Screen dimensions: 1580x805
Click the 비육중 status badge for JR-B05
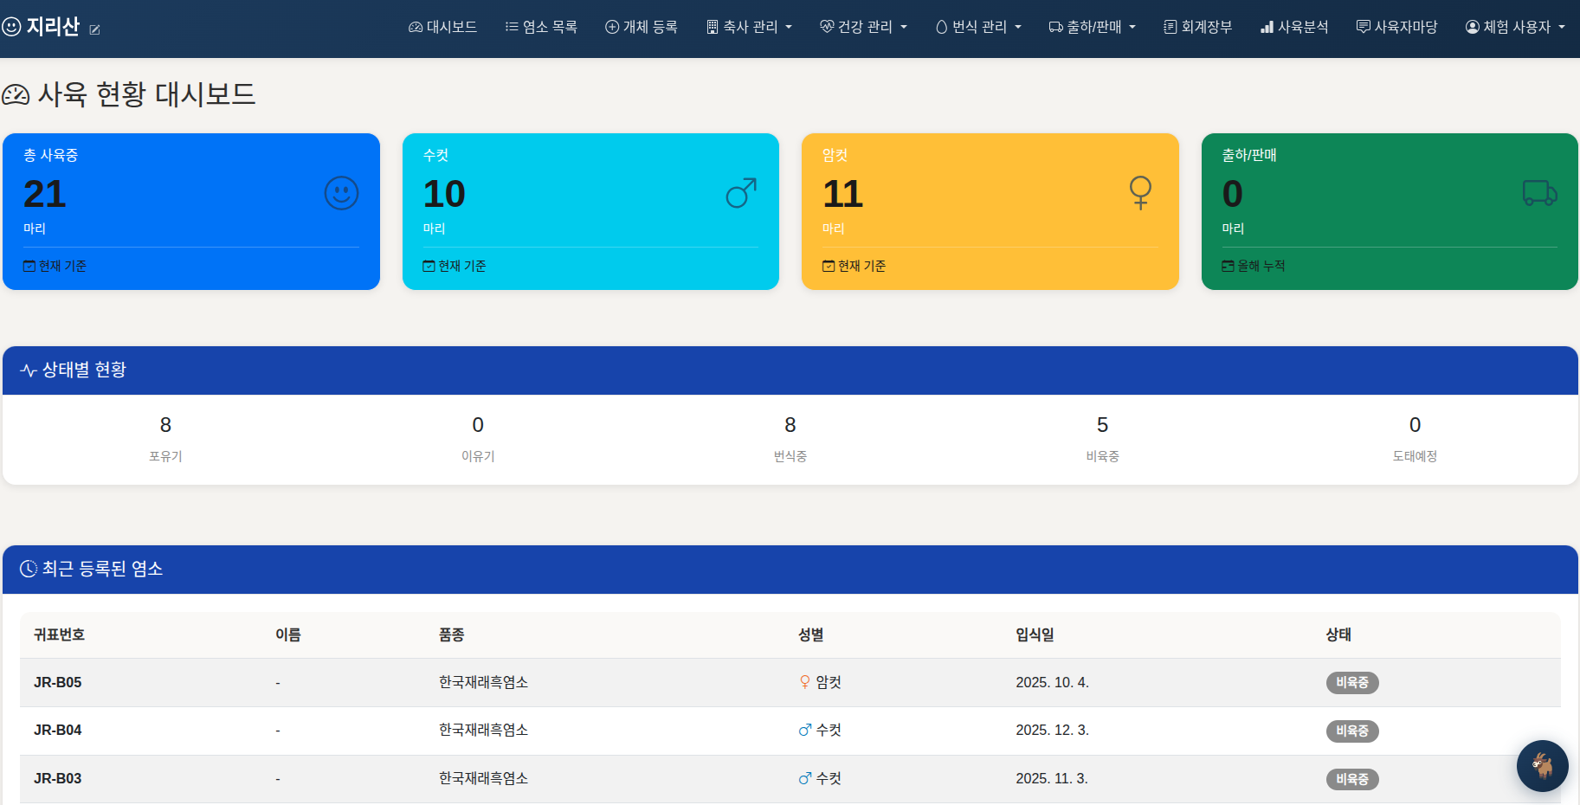tap(1352, 683)
